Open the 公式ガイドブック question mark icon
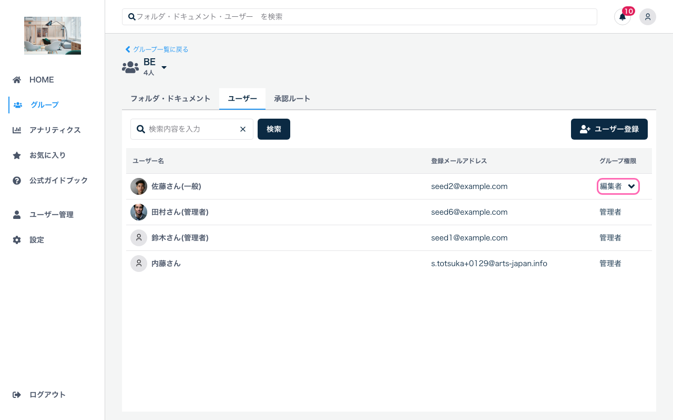Screen dimensions: 673x420 coord(16,180)
